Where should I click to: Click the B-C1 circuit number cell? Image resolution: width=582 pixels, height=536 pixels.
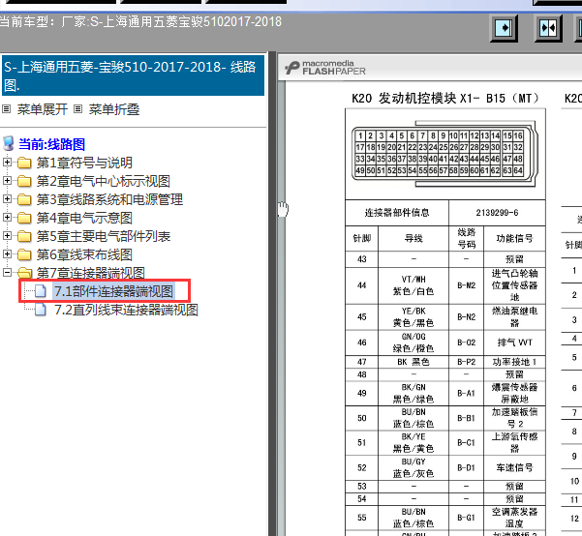[x=466, y=442]
